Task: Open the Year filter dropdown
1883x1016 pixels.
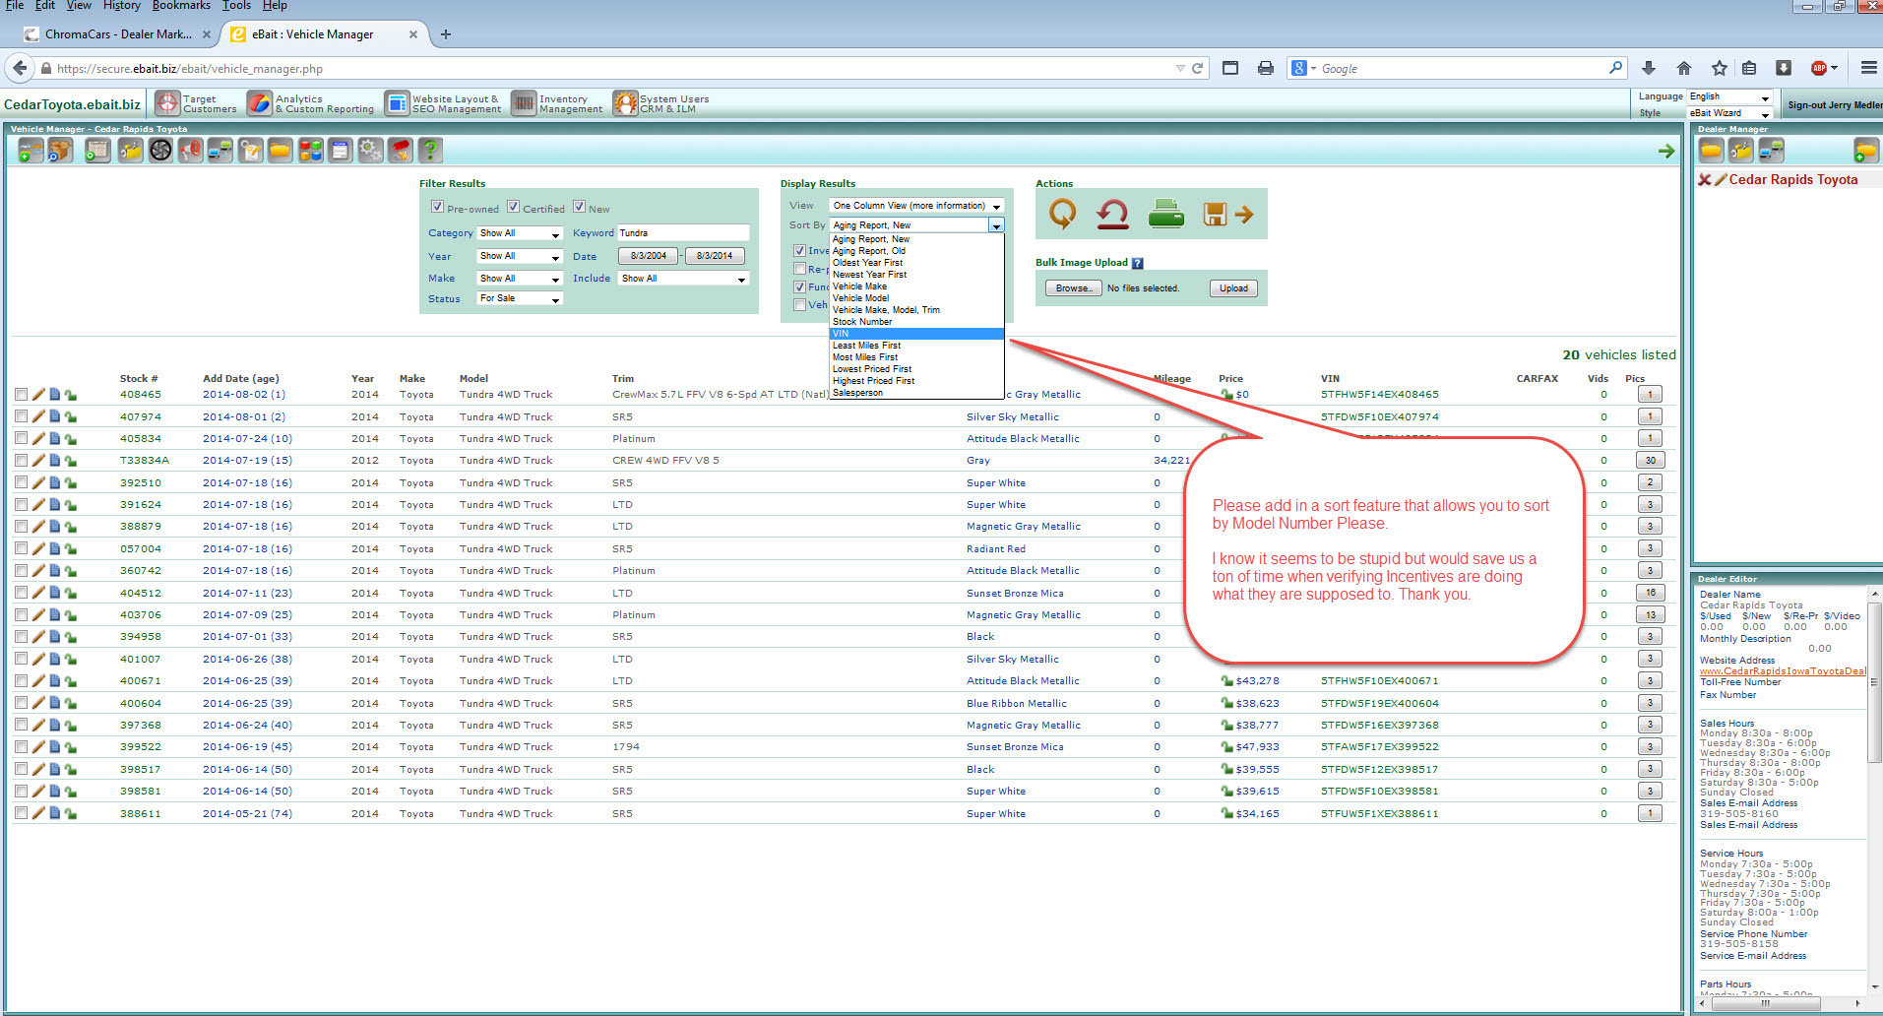Action: click(x=520, y=256)
